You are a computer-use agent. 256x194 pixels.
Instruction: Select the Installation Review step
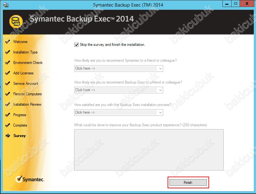click(x=27, y=104)
